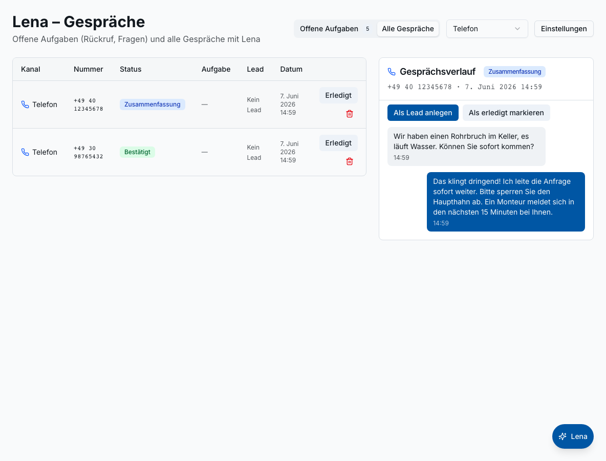
Task: Click Telefon label in Bestätigt row
Action: (45, 152)
